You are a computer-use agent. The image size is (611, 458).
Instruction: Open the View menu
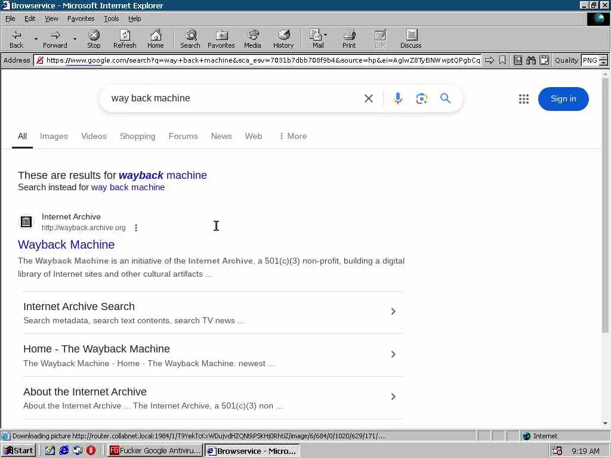tap(51, 18)
